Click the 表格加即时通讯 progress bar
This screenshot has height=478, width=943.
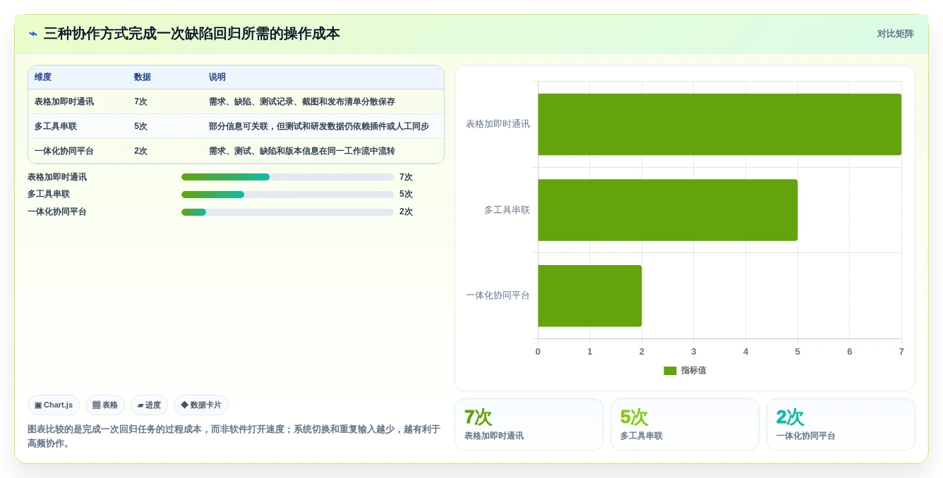click(x=287, y=177)
